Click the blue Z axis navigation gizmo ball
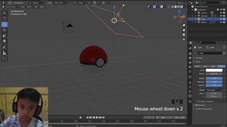The image size is (227, 127). pos(179,12)
